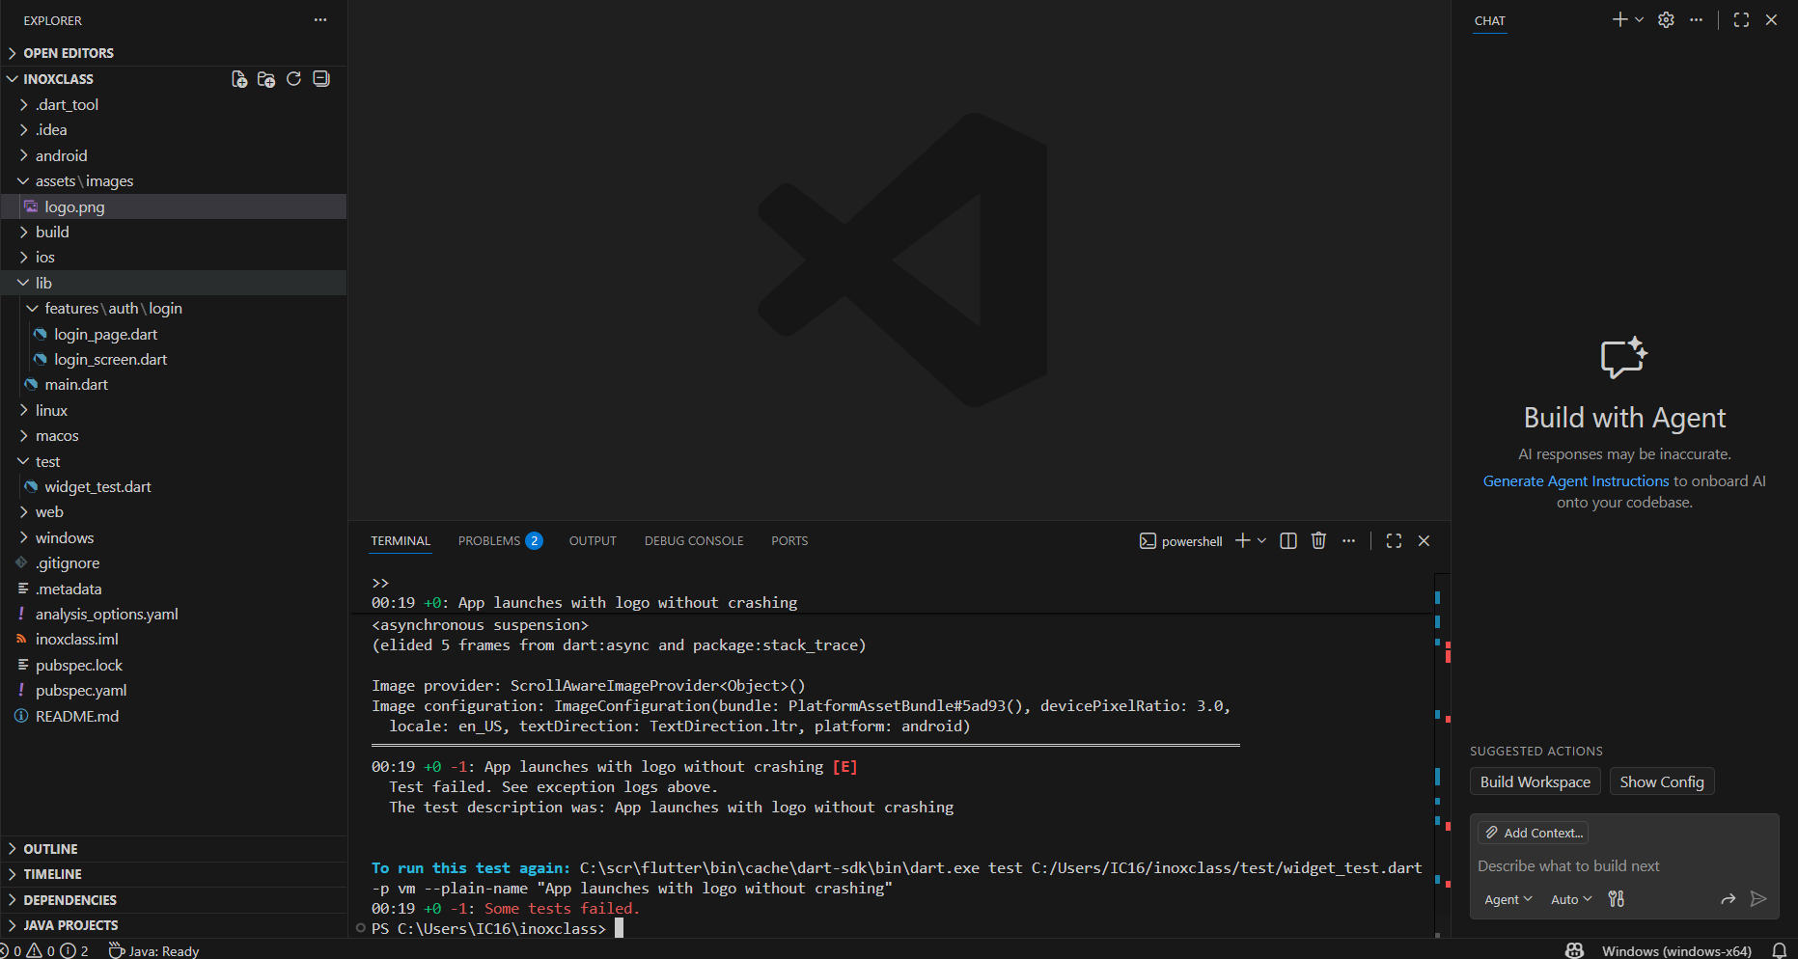This screenshot has height=959, width=1798.
Task: Click Windows (windows-x64) device selector
Action: tap(1676, 950)
